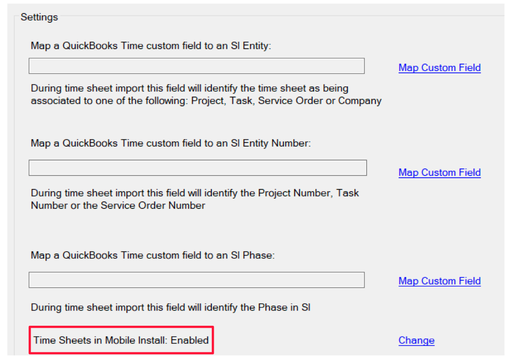Open Map Custom Field link for SI Entity Number
512x362 pixels.
click(x=439, y=172)
